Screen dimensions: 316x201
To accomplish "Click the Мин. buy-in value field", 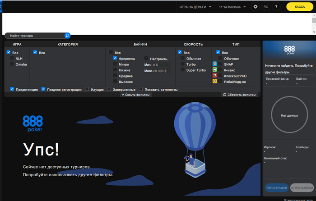I will pyautogui.click(x=161, y=65).
